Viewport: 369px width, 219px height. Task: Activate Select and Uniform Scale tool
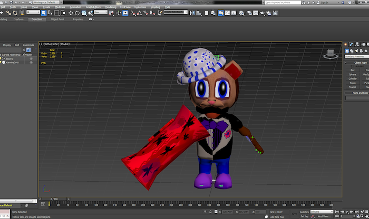(84, 13)
